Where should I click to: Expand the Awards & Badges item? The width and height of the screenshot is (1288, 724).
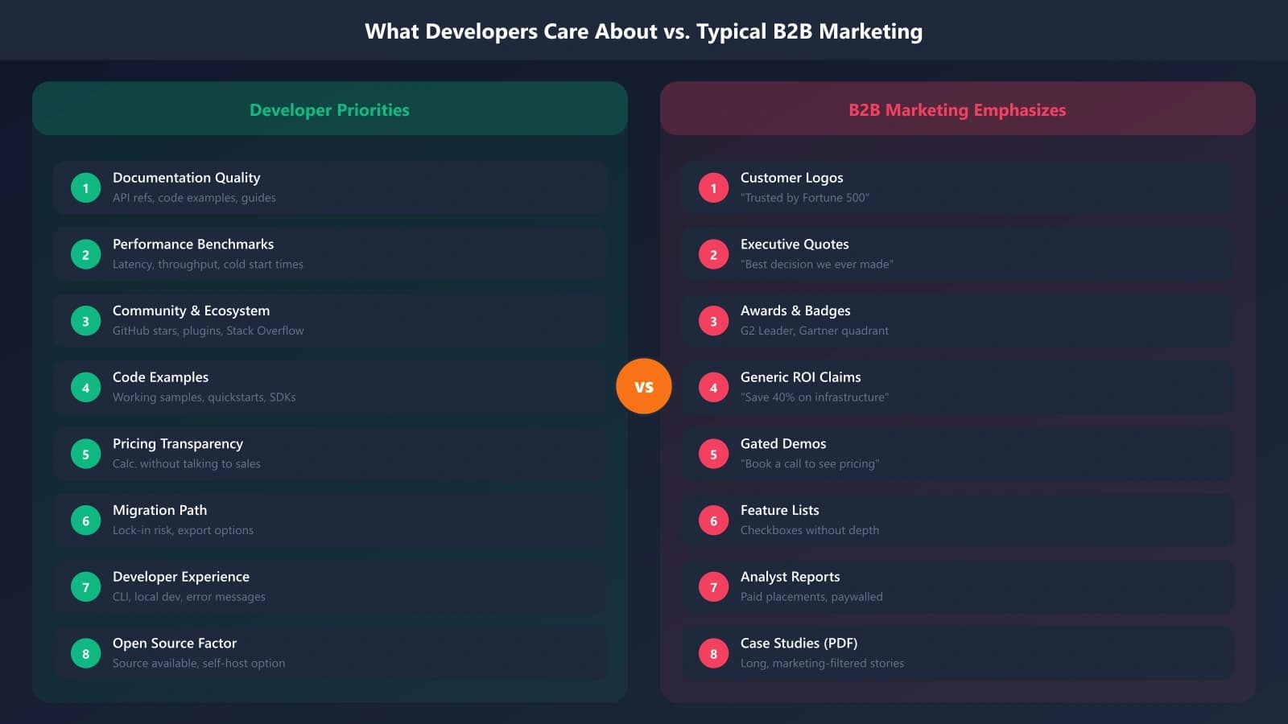[x=958, y=319]
